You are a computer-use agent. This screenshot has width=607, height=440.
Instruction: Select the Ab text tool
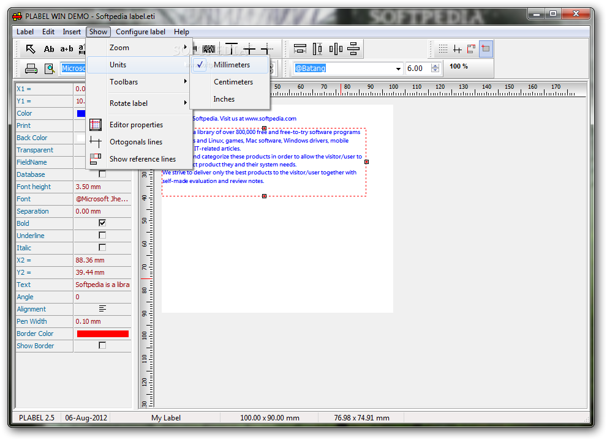tap(49, 49)
